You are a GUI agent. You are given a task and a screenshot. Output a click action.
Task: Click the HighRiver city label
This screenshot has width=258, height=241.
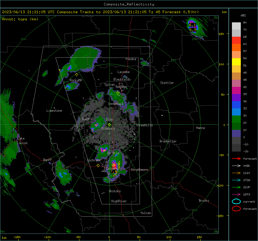pos(119,201)
